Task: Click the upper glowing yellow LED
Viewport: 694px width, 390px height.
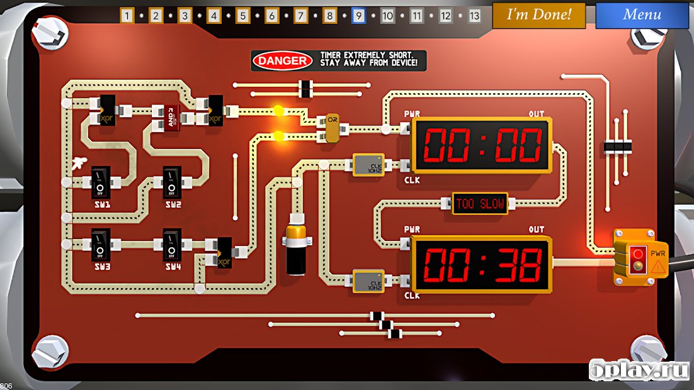Action: tap(278, 111)
